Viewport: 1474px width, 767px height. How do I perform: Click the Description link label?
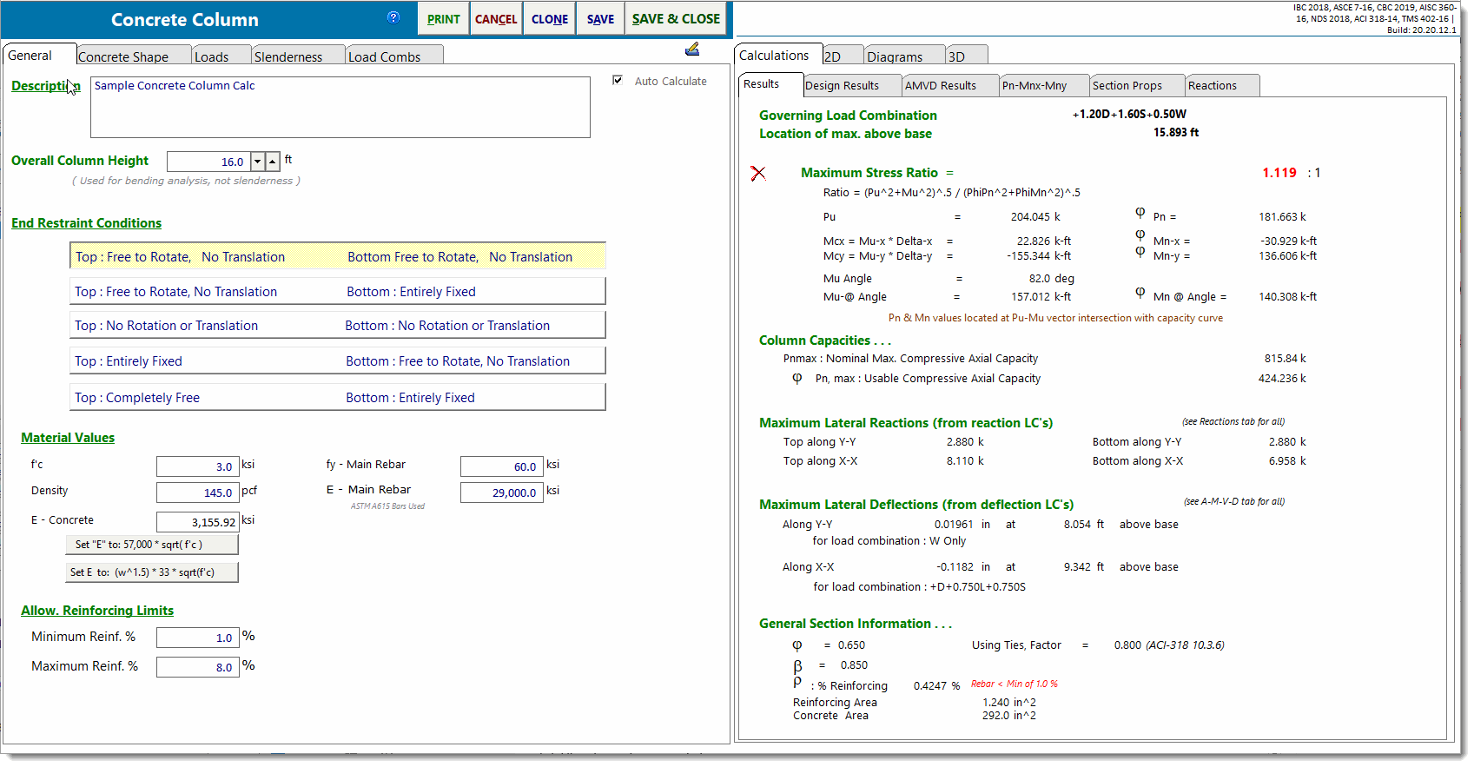click(45, 85)
